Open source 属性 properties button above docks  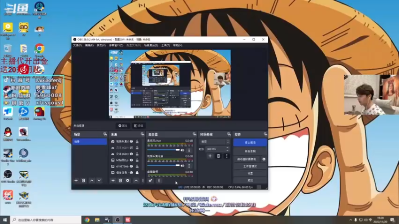pyautogui.click(x=123, y=126)
